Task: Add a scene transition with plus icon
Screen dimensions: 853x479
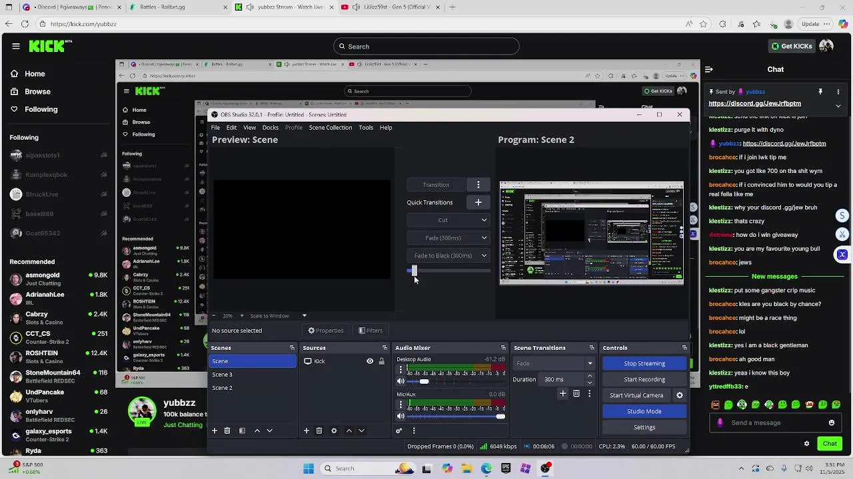Action: click(563, 394)
